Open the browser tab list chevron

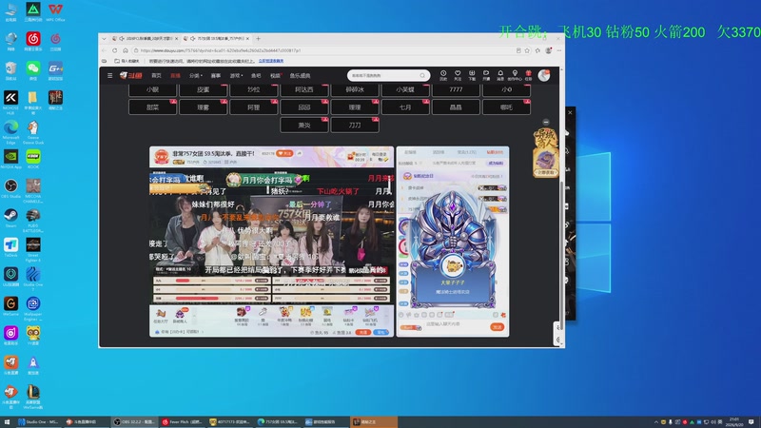click(104, 38)
